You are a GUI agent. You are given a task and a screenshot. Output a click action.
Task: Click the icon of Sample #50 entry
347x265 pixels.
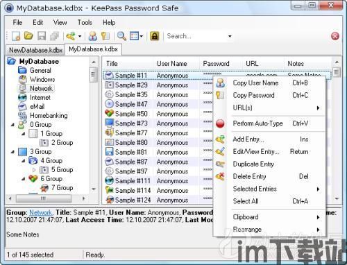tap(109, 114)
